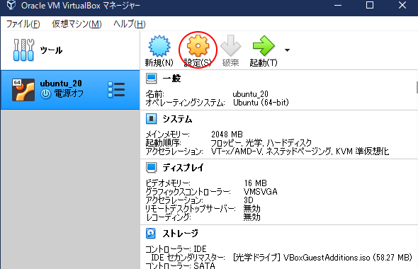Screen dimensions: 418x269
Task: Click the ディスプレイ screen icon
Action: tap(151, 168)
